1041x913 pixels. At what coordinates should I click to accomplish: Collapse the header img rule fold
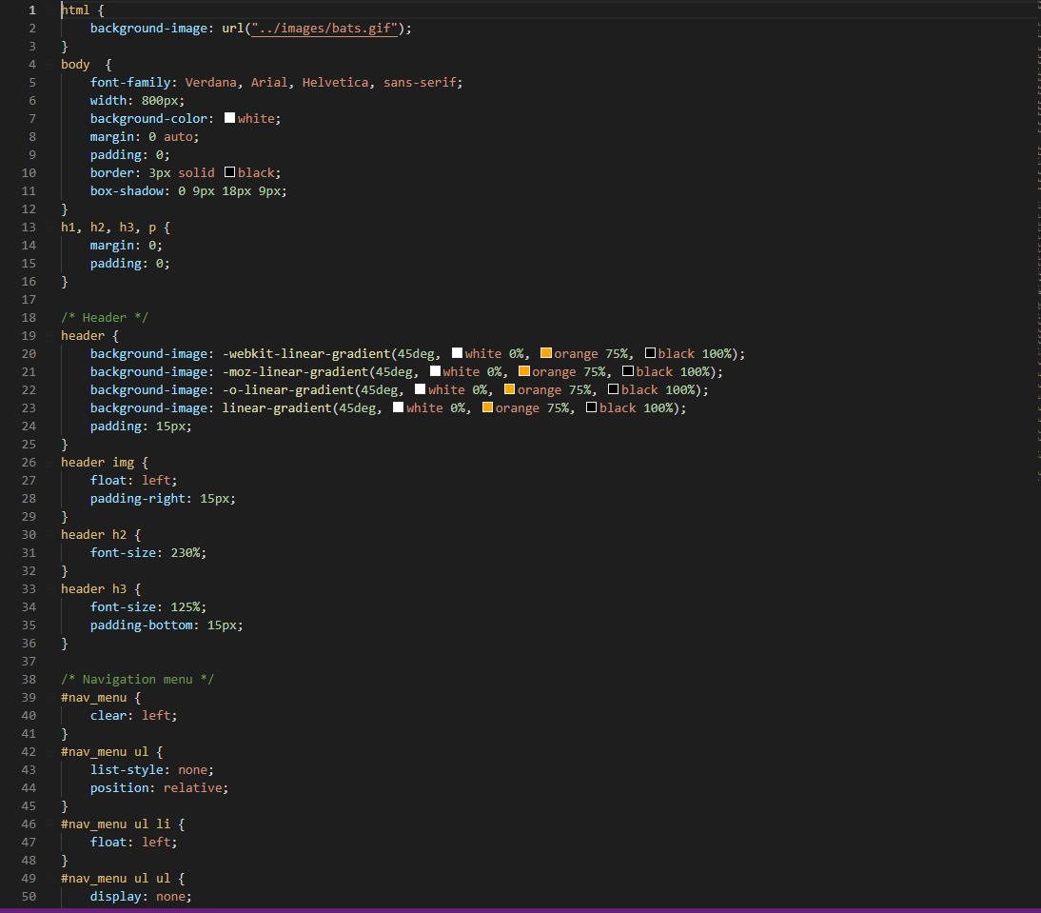[x=50, y=462]
